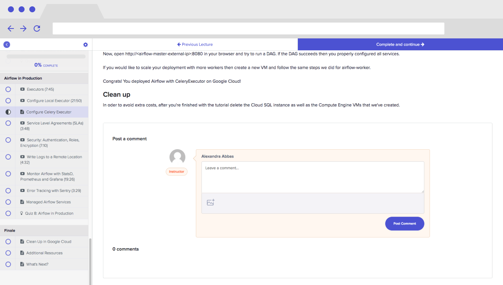The height and width of the screenshot is (285, 503).
Task: Click video icon beside Write Logs lecture
Action: point(23,157)
